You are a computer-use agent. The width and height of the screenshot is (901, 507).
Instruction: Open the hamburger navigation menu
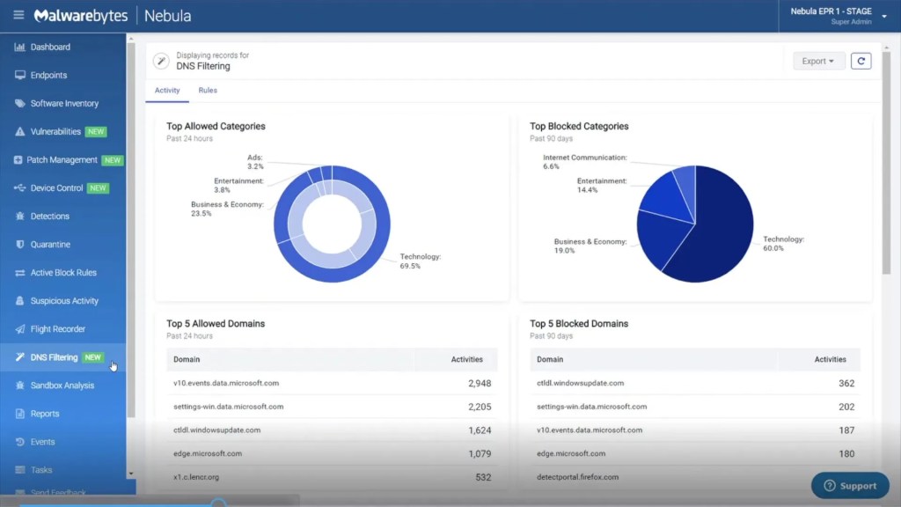coord(18,16)
